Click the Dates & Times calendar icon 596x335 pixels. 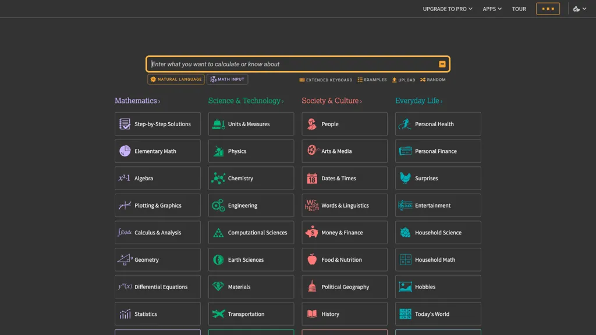(312, 178)
